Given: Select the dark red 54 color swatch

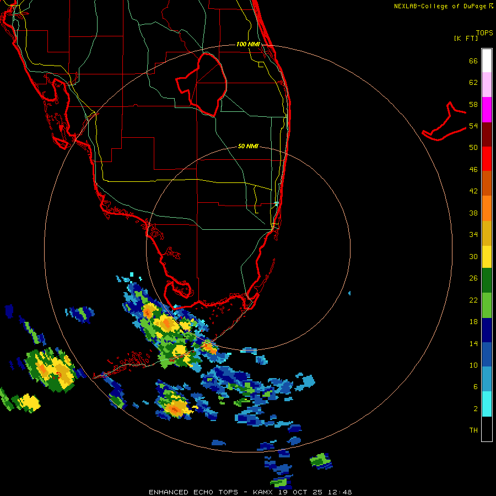Looking at the screenshot, I should (487, 134).
